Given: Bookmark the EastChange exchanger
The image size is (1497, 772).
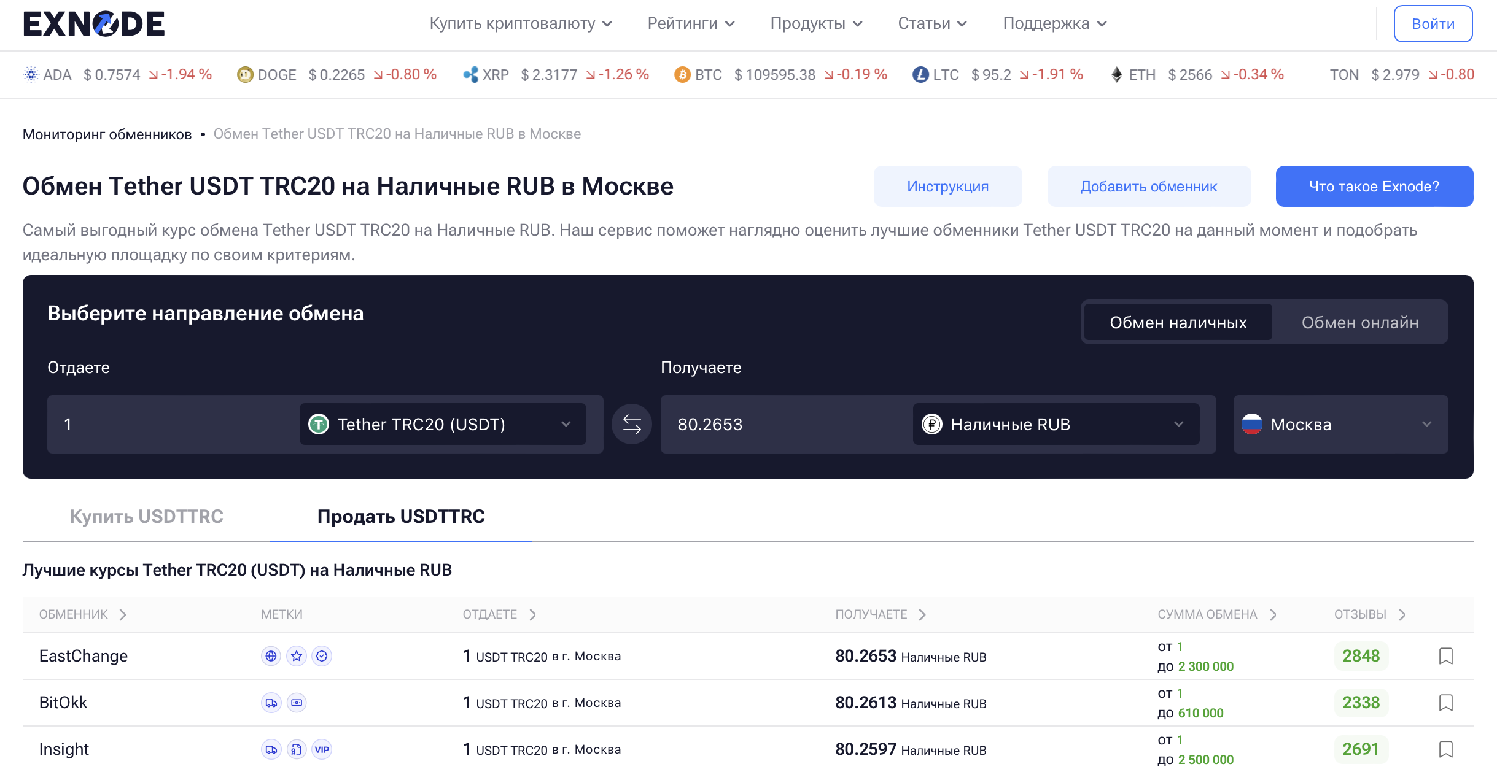Looking at the screenshot, I should coord(1447,655).
